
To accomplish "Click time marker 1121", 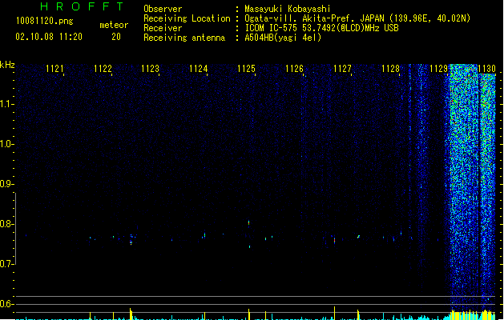I will 54,69.
